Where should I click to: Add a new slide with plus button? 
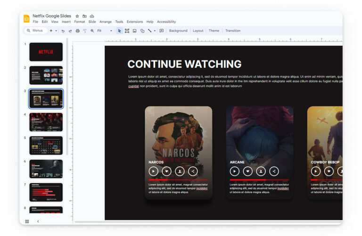51,31
